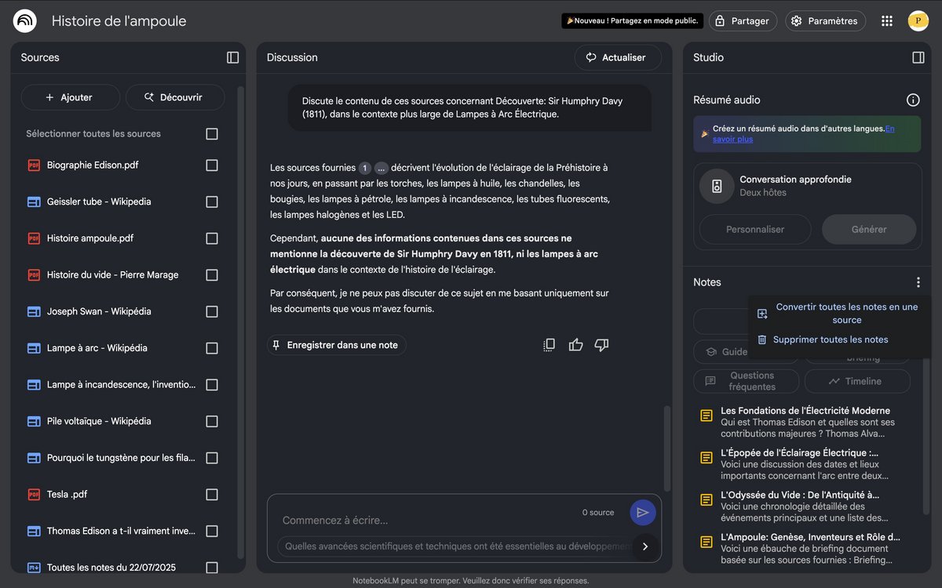Open the Notes three-dot menu
This screenshot has height=588, width=942.
tap(918, 282)
